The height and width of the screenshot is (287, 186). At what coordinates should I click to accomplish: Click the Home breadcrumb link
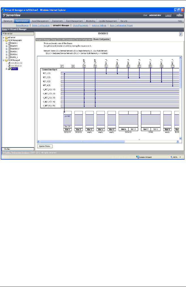pos(5,29)
